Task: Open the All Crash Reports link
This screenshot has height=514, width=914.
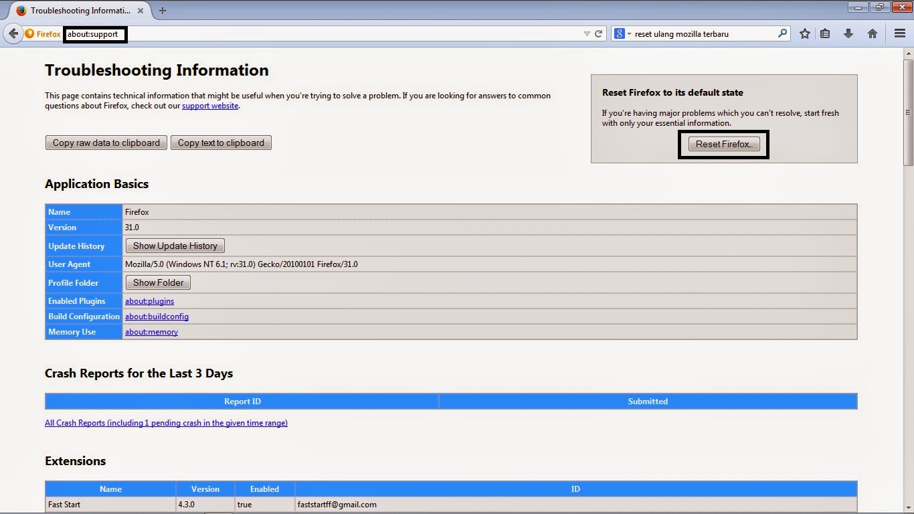Action: (166, 423)
